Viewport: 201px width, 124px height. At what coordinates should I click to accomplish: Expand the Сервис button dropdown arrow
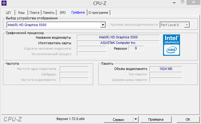pos(136,119)
